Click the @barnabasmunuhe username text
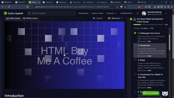This screenshot has width=174, height=98. tap(155, 14)
